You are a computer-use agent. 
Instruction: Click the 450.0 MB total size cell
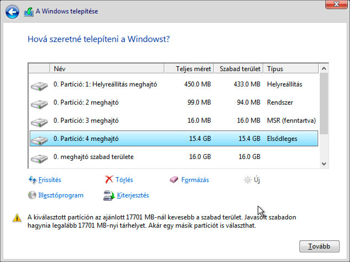pos(198,84)
